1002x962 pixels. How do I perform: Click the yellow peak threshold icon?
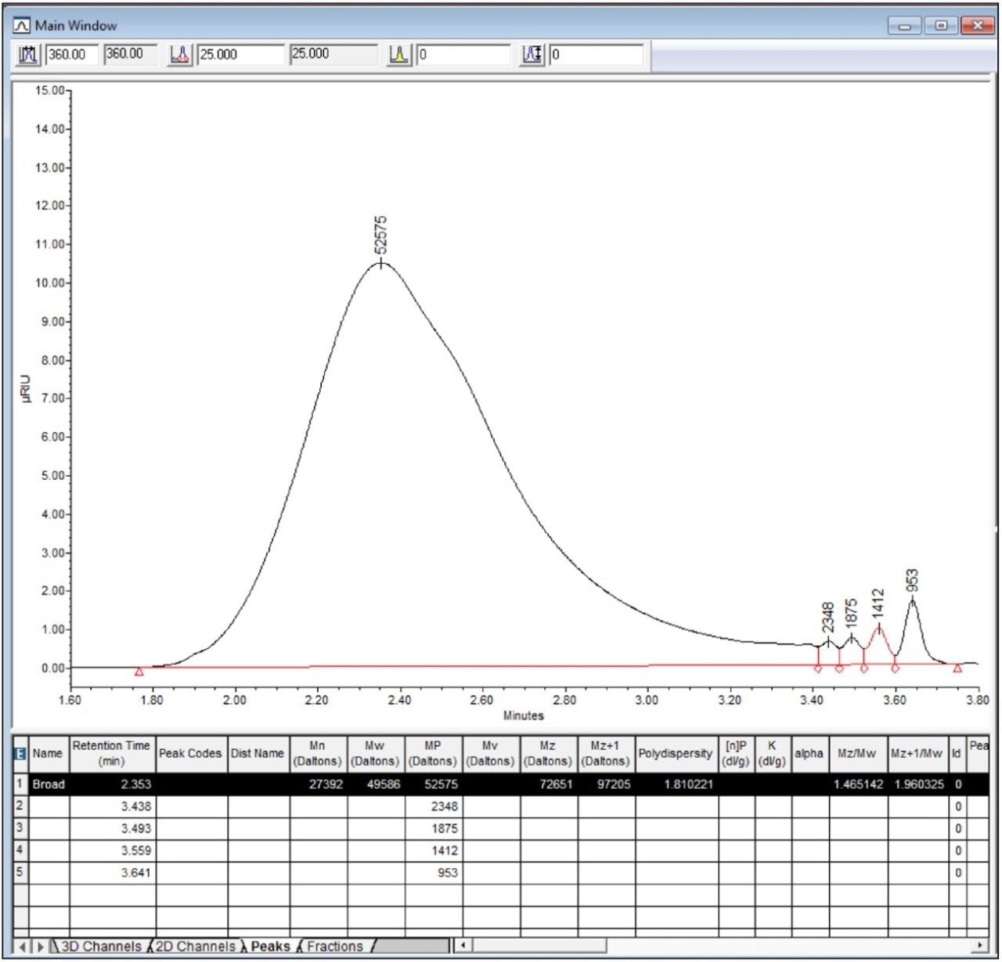tap(398, 55)
